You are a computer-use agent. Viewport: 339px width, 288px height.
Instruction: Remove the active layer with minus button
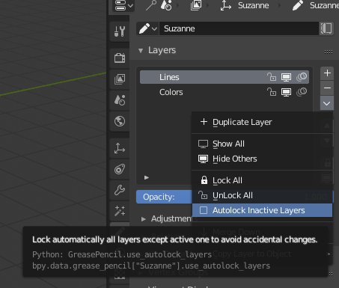pos(327,88)
